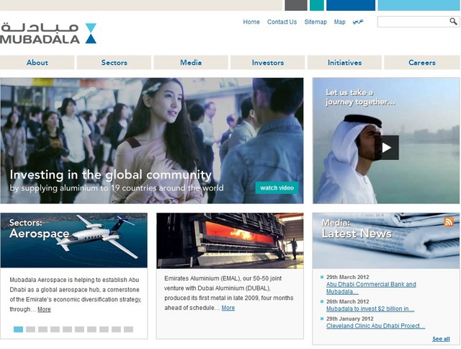Open the Map link
461x349 pixels.
tap(339, 22)
